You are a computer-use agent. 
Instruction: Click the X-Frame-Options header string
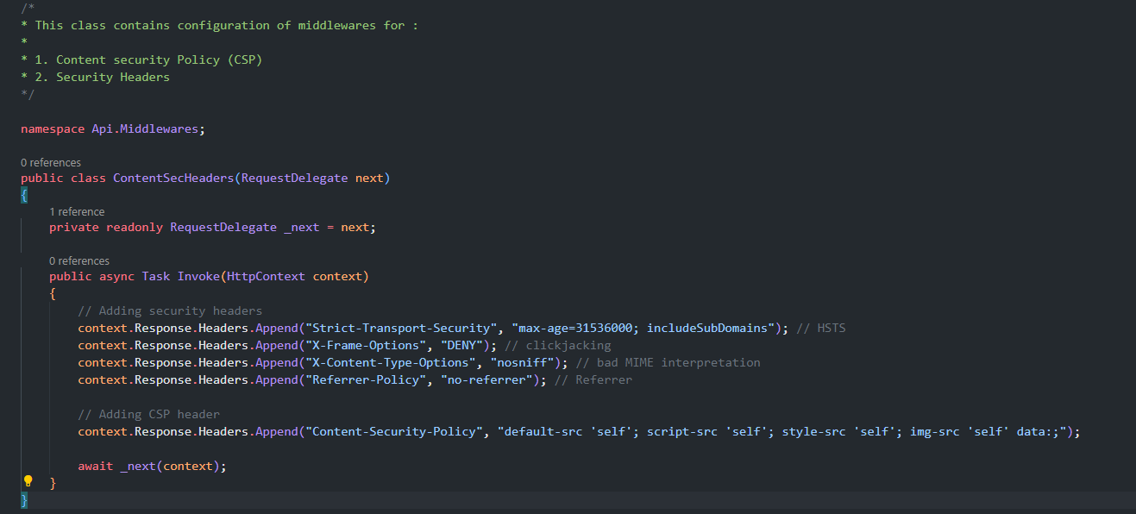[x=365, y=344]
